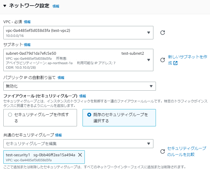Viewport: 210px width, 171px height.
Task: Refresh the subnet list
Action: click(163, 60)
